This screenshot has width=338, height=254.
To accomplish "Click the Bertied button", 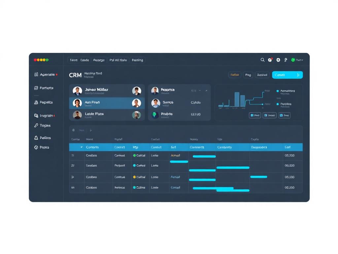I will click(262, 75).
